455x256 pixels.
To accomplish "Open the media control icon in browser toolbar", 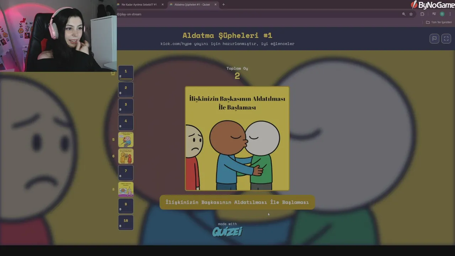I will point(434,14).
